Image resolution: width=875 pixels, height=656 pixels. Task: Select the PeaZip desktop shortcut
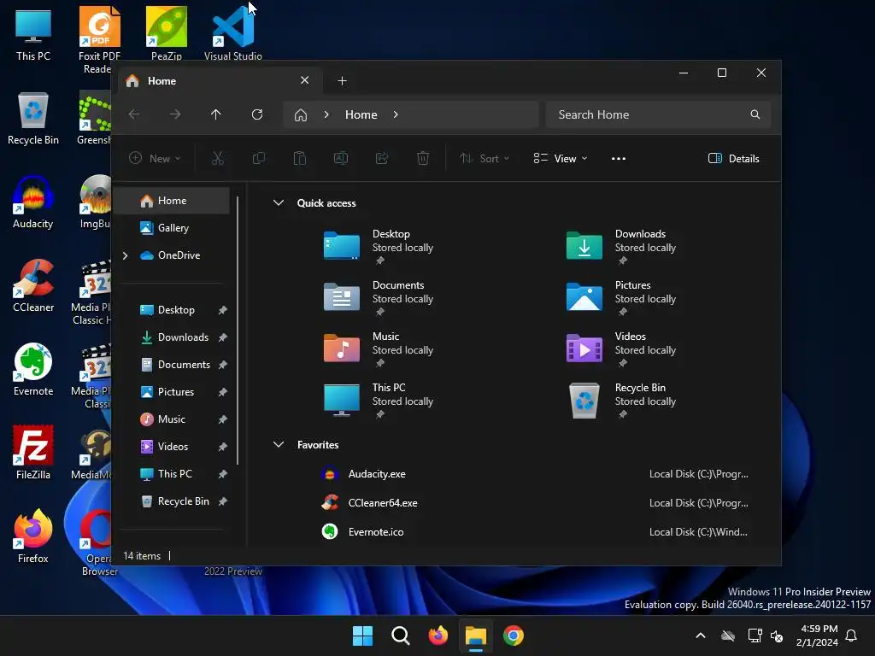pyautogui.click(x=167, y=32)
